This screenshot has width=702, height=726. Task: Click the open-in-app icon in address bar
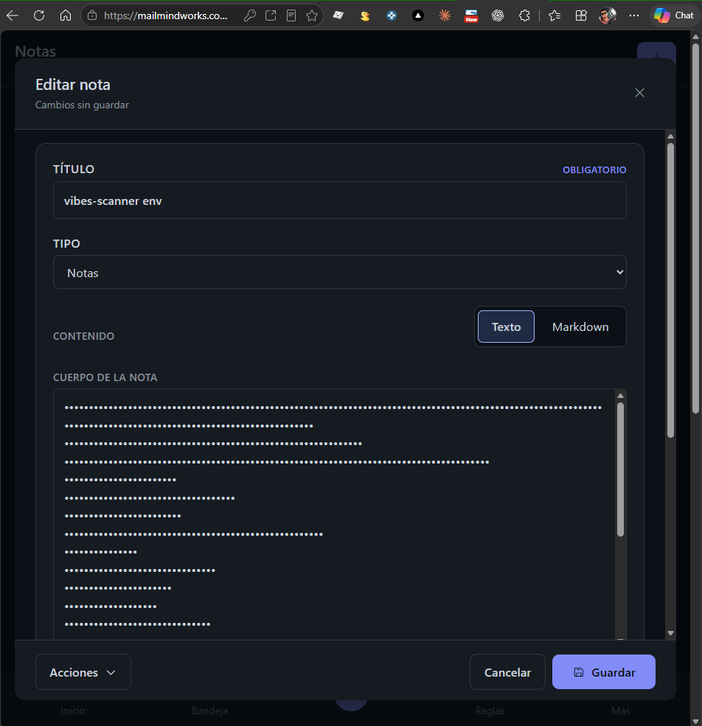271,15
